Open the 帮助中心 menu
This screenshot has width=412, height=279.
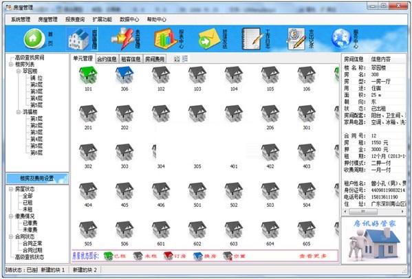pyautogui.click(x=157, y=19)
